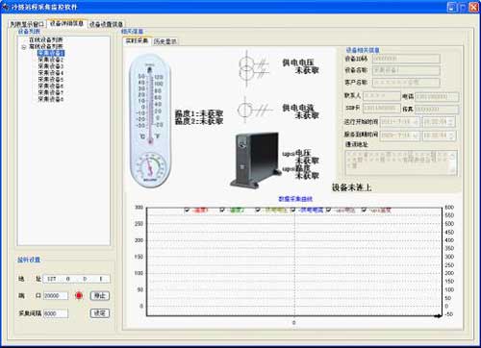Open the 设备设置信息 tab

[x=106, y=24]
